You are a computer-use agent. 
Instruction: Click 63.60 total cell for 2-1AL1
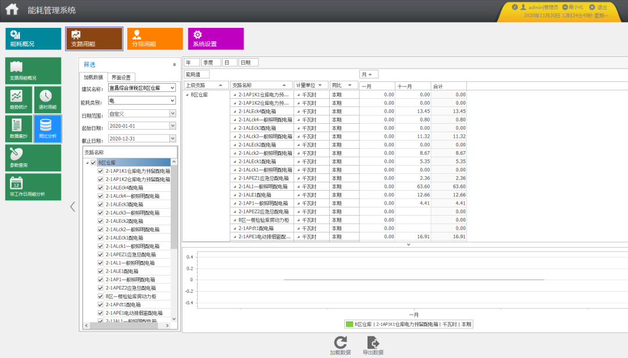tap(448, 187)
